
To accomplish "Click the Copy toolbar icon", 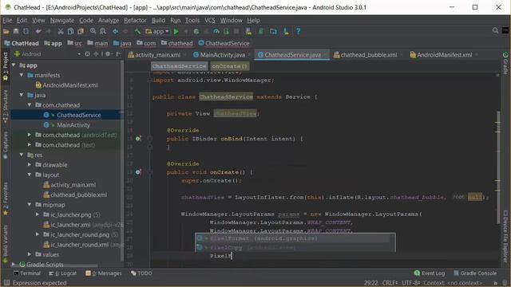I will (x=70, y=32).
